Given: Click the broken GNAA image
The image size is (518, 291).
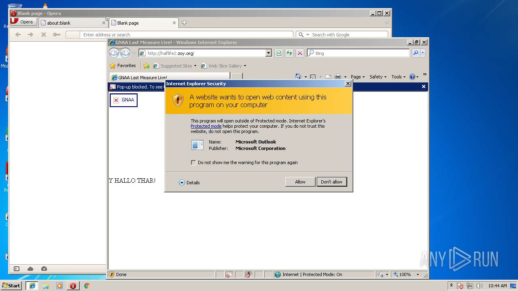Looking at the screenshot, I should (x=123, y=100).
